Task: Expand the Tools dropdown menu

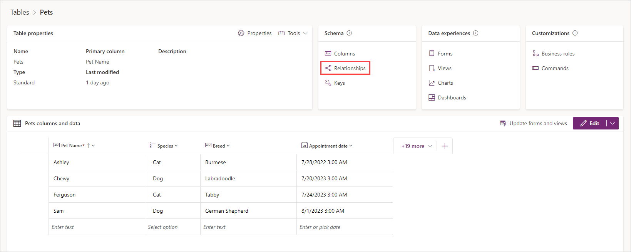Action: coord(293,33)
